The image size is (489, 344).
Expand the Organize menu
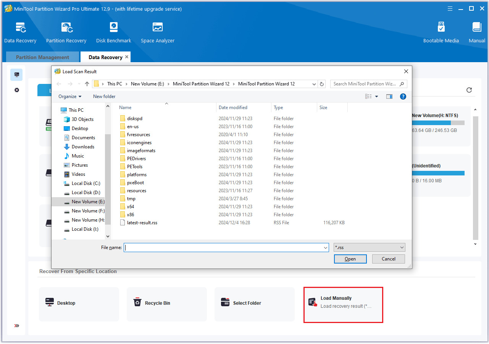[70, 96]
